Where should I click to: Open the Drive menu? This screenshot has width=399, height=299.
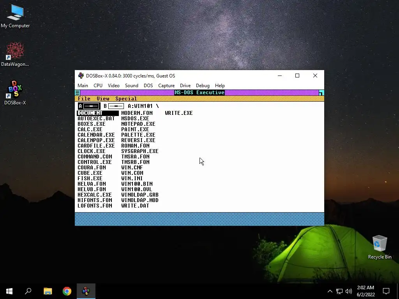tap(185, 86)
